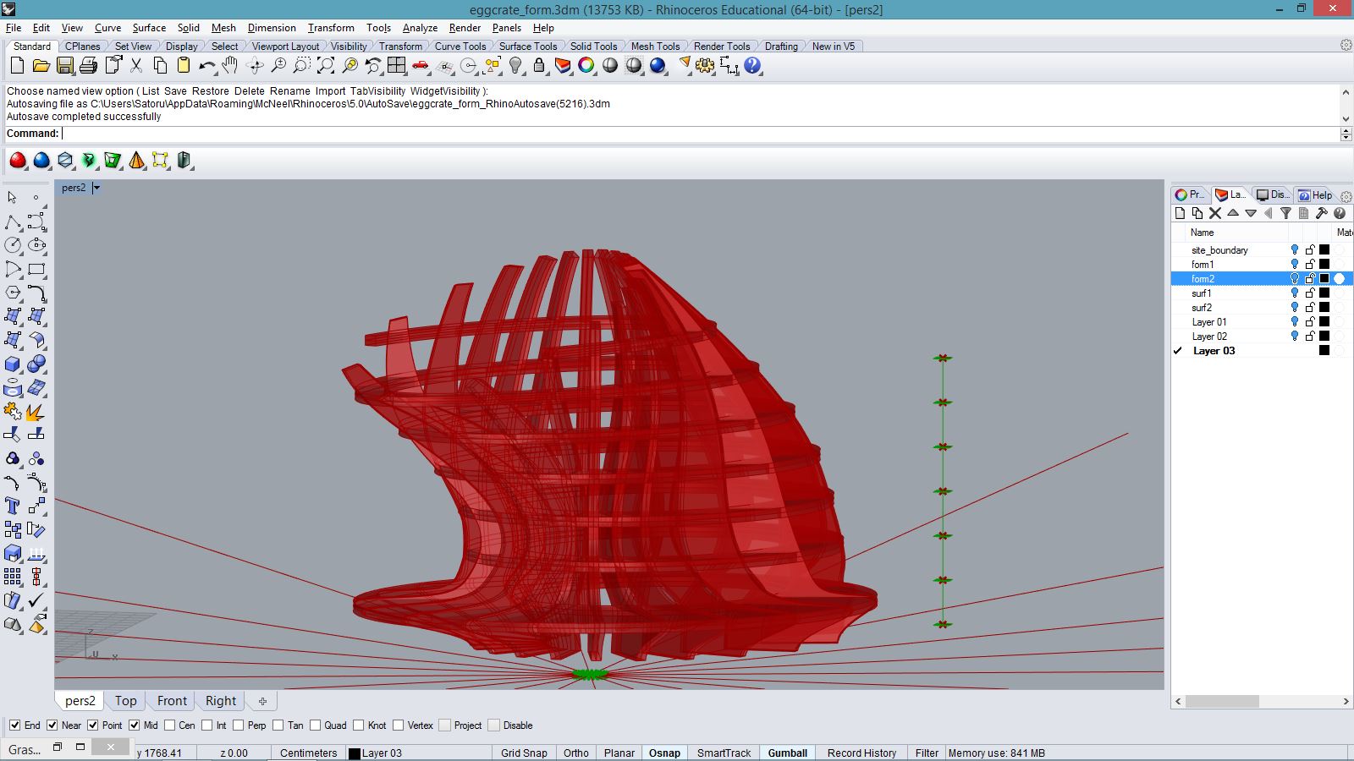
Task: Open the Surface menu
Action: (x=149, y=28)
